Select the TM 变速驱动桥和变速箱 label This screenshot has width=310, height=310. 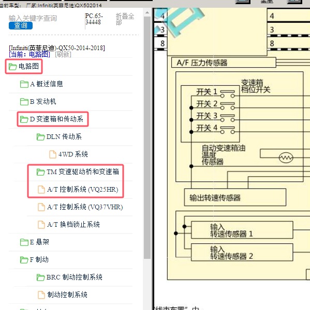[x=83, y=172]
